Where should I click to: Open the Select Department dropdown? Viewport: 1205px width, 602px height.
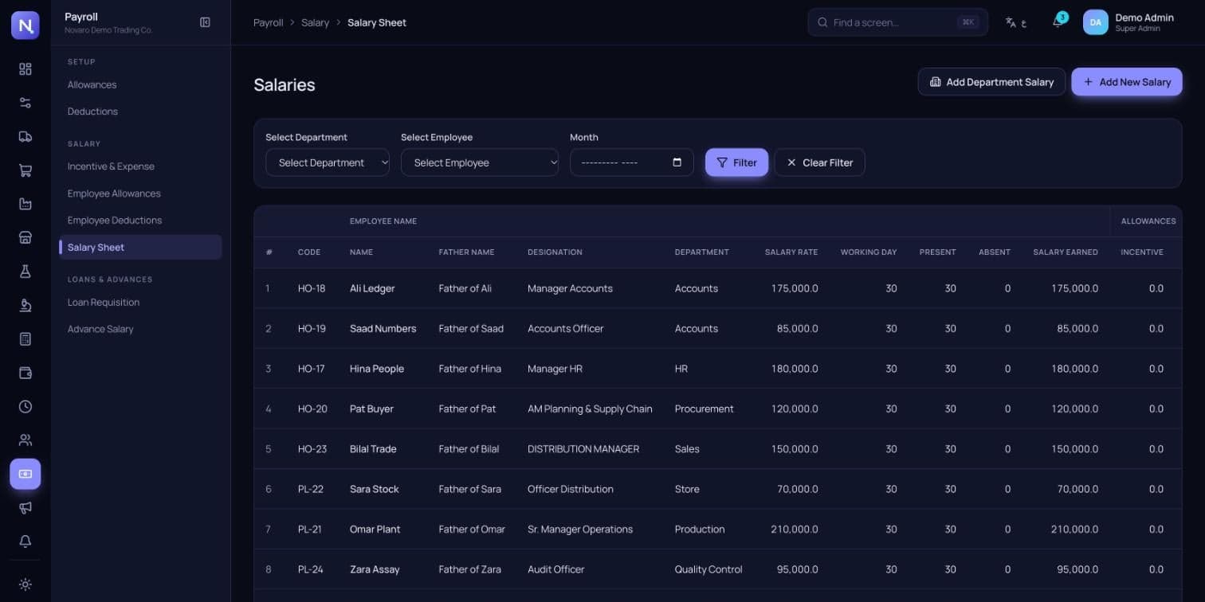(x=328, y=162)
